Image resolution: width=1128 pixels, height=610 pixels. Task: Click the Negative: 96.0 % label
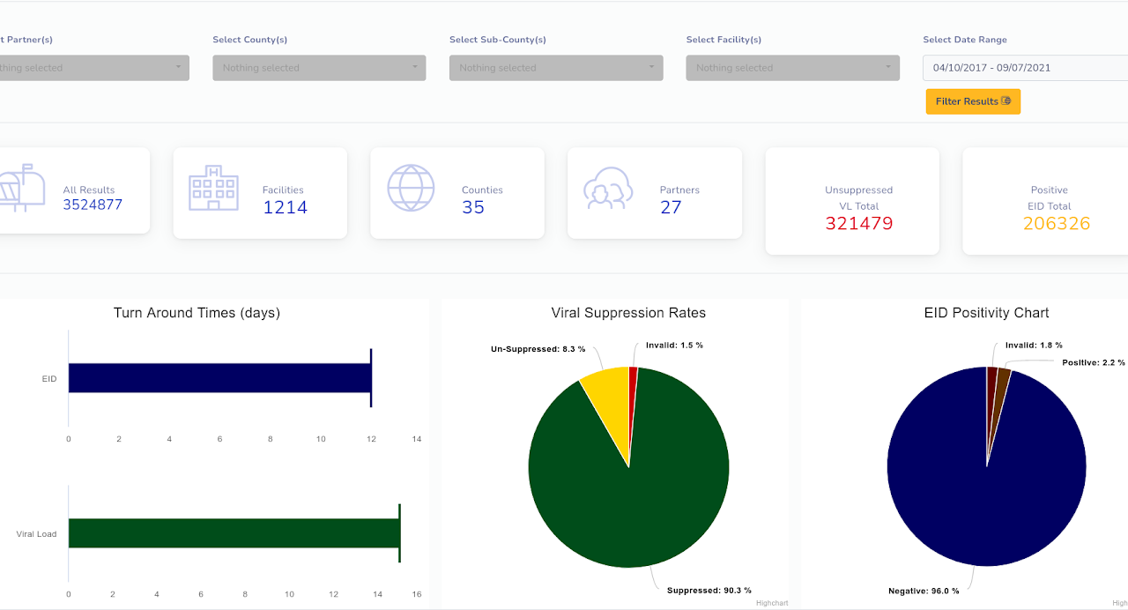(x=924, y=591)
